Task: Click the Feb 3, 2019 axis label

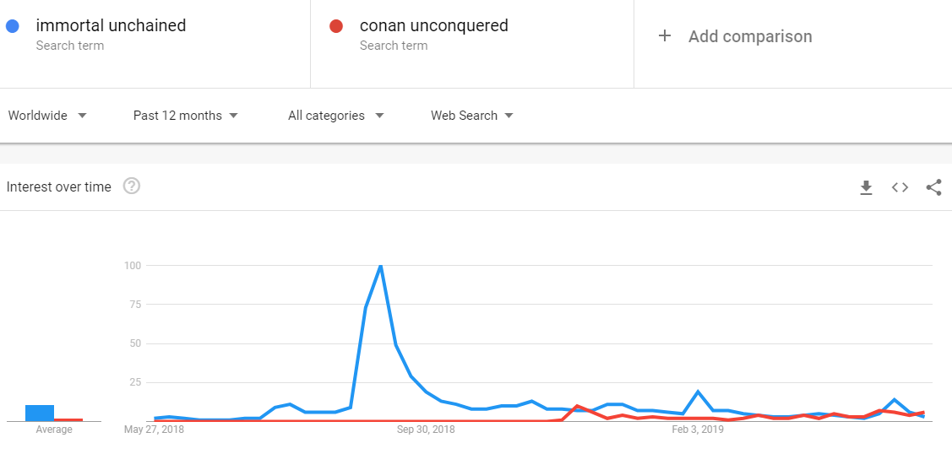Action: (698, 430)
